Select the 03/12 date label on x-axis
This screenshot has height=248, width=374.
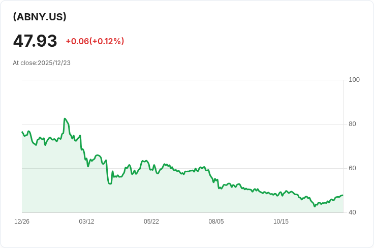coord(86,221)
